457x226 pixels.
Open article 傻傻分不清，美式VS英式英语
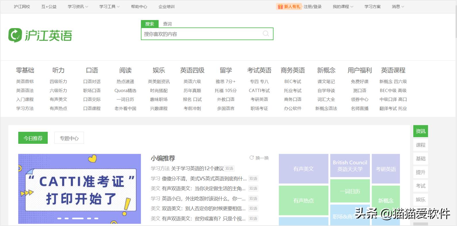pos(204,178)
